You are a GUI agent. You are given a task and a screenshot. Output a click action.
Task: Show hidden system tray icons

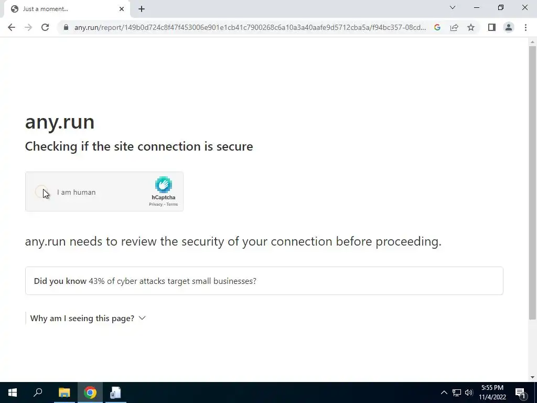click(444, 393)
